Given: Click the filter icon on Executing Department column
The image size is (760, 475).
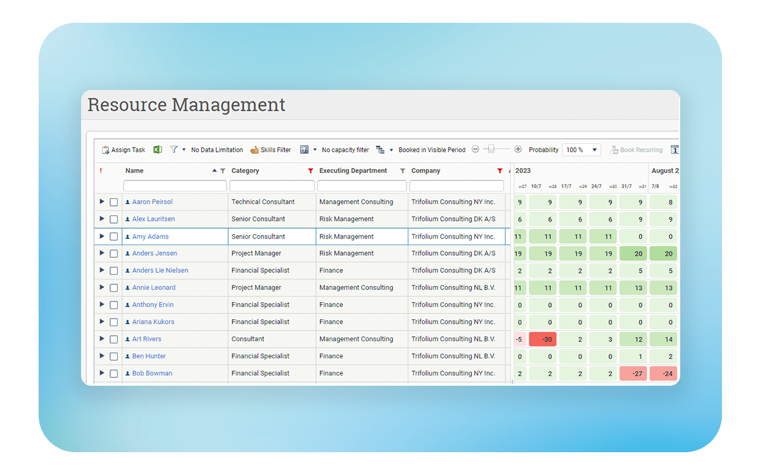Looking at the screenshot, I should tap(402, 171).
